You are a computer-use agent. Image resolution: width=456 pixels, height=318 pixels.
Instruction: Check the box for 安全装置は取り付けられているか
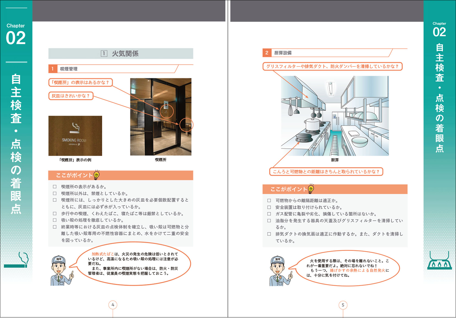click(x=269, y=207)
